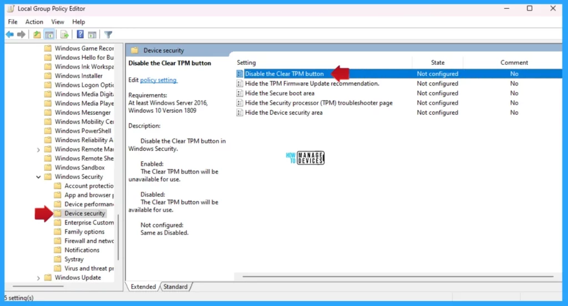Select Windows Reliability Analysis folder

pos(84,140)
